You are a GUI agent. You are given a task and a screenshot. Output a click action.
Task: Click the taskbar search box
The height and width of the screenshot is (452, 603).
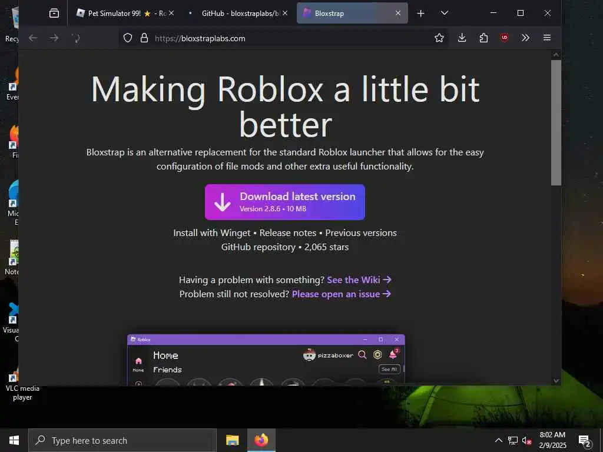[x=122, y=440]
